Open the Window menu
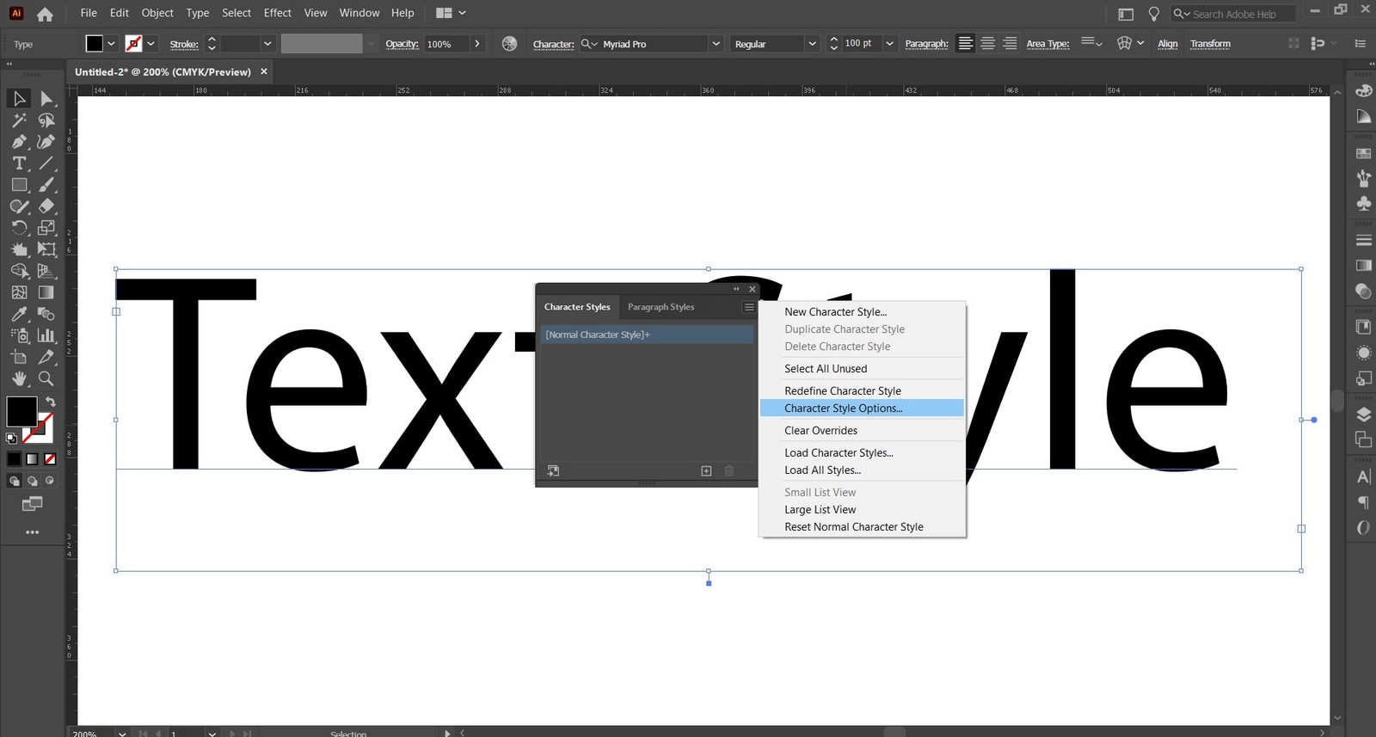This screenshot has height=737, width=1376. click(x=359, y=13)
